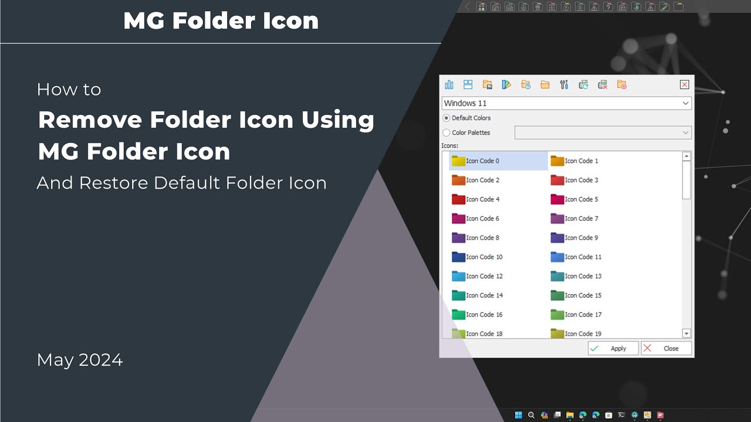The height and width of the screenshot is (422, 751).
Task: Select Icon Code 18 item
Action: coord(478,333)
